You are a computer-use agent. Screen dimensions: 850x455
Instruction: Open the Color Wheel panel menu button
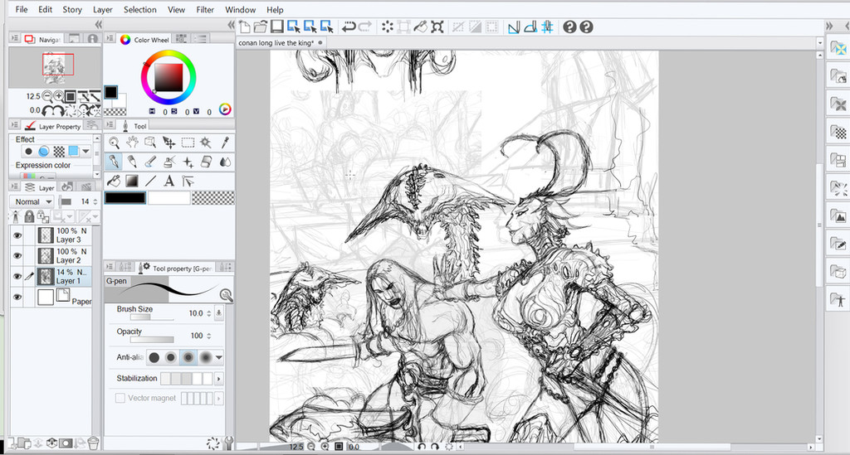pyautogui.click(x=110, y=38)
